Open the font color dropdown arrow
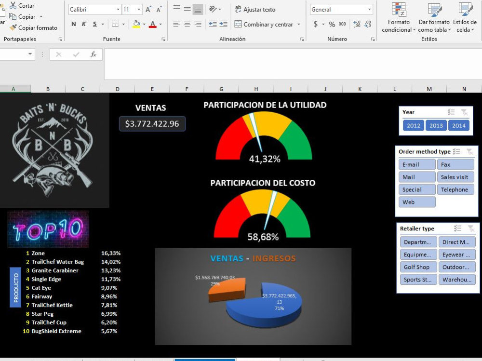The height and width of the screenshot is (361, 482). 161,24
